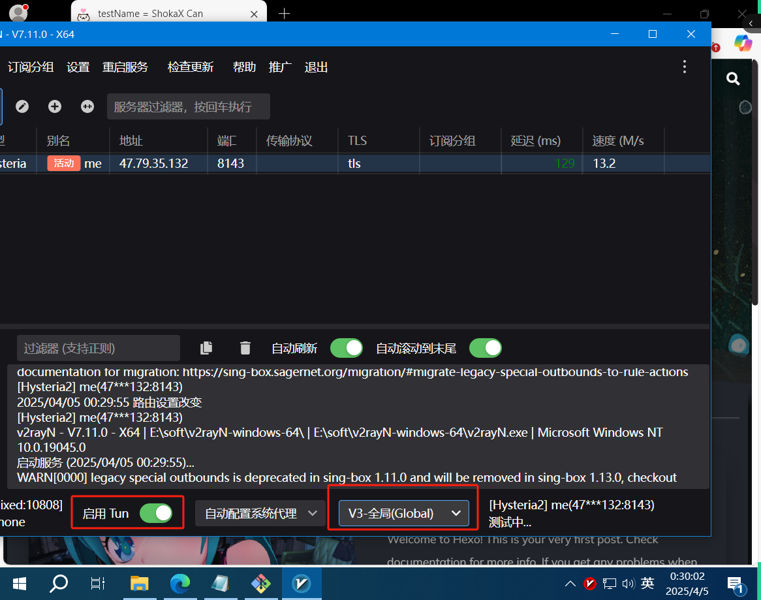The image size is (761, 600).
Task: Select the server row 47.79.35.132
Action: click(355, 164)
